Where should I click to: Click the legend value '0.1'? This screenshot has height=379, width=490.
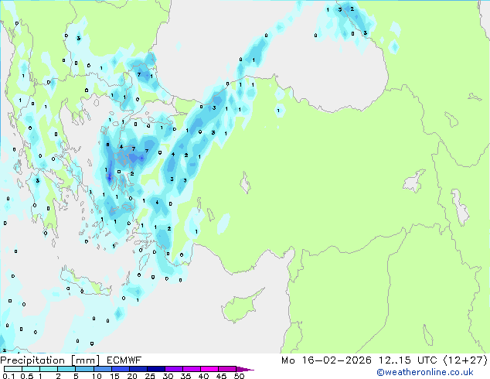[x=9, y=376]
